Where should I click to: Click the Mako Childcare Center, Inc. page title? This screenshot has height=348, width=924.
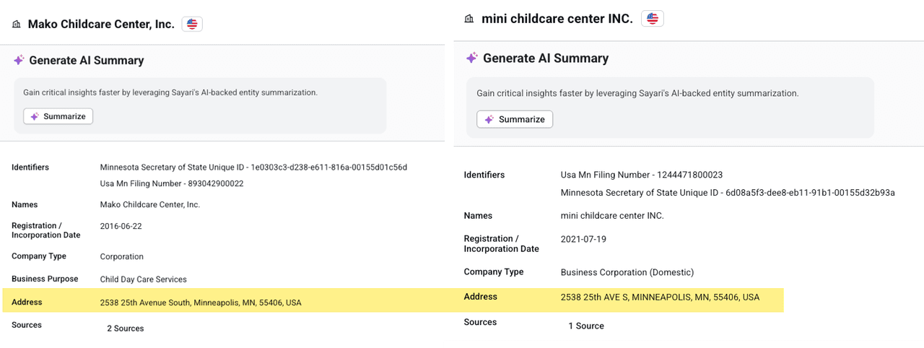[x=101, y=25]
